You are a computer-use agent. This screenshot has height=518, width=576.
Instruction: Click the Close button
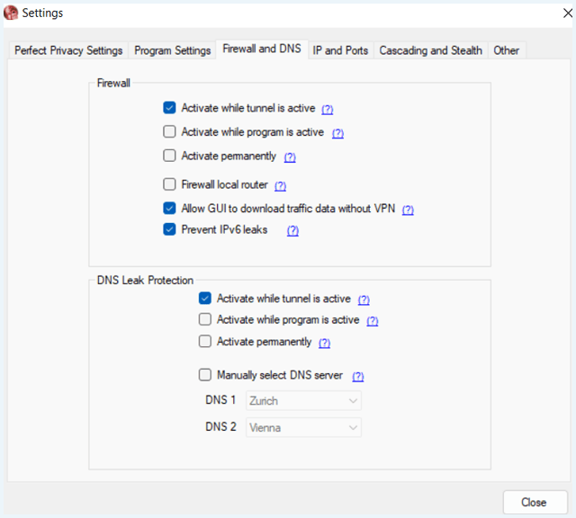coord(535,502)
